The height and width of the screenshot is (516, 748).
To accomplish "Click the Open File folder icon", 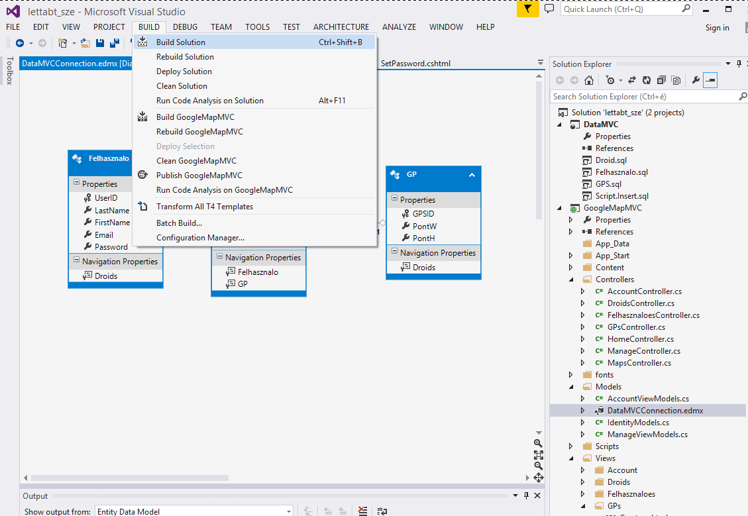I will tap(85, 43).
